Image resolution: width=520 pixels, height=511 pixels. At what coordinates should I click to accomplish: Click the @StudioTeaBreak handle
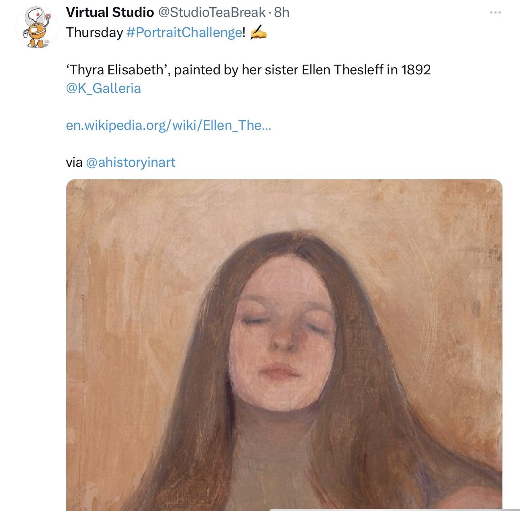coord(212,12)
